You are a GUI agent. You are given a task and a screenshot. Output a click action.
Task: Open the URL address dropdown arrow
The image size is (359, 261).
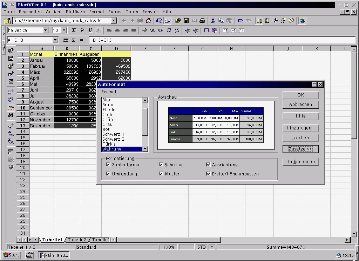tap(114, 21)
